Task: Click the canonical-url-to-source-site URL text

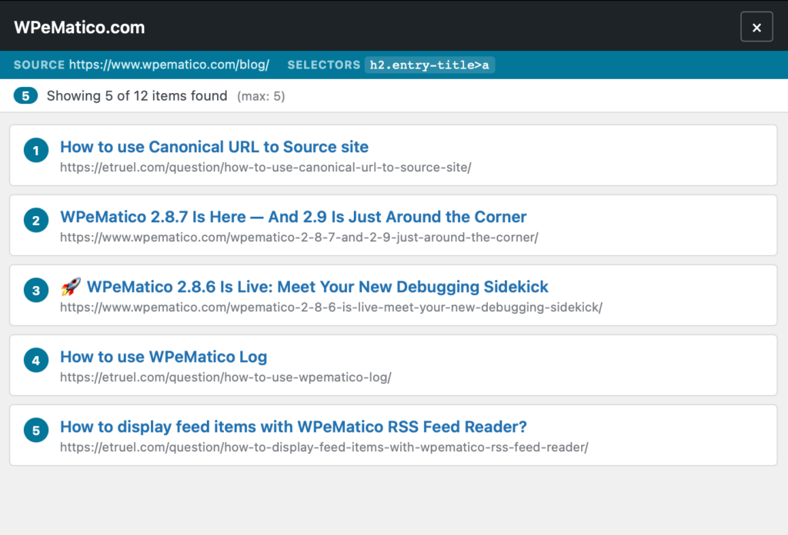Action: click(x=265, y=167)
